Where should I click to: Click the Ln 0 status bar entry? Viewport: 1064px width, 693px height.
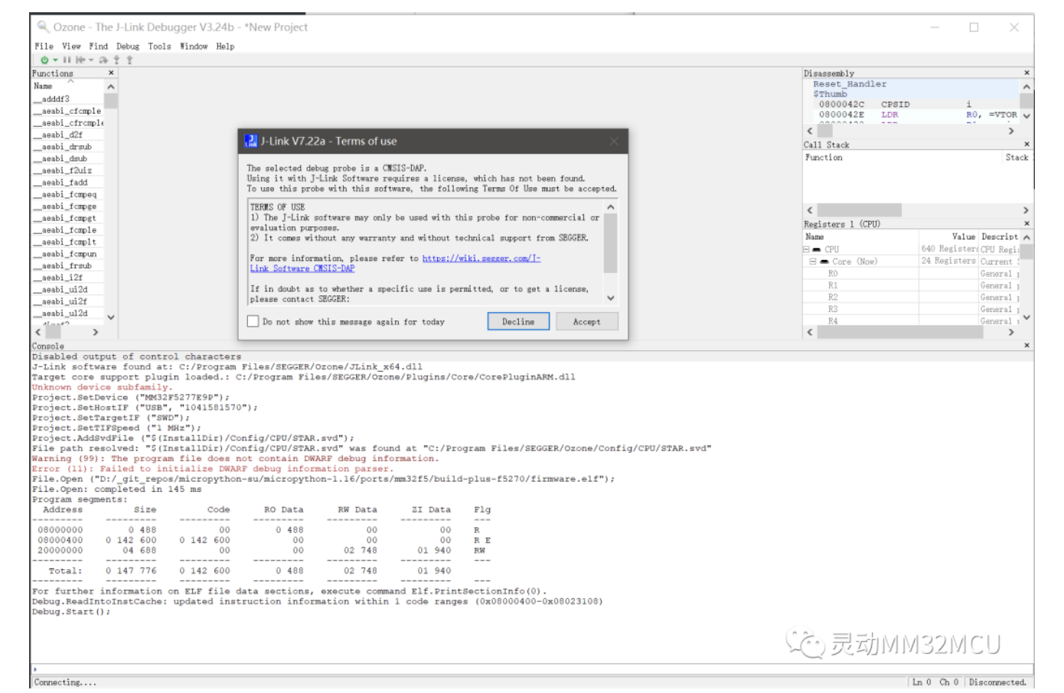click(x=922, y=682)
